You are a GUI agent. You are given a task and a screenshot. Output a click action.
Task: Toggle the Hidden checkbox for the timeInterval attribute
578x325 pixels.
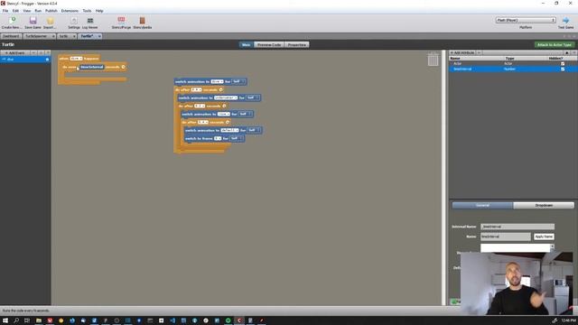[x=563, y=69]
